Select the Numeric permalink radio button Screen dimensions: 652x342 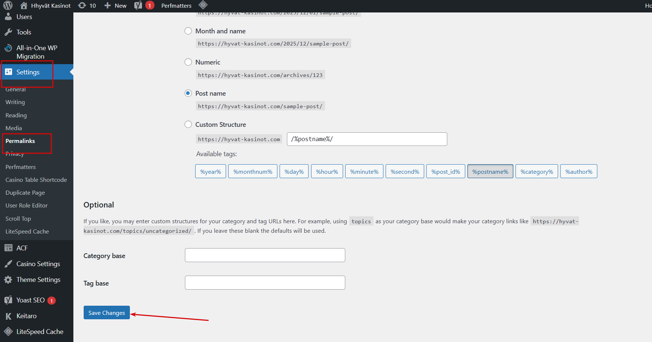(x=188, y=62)
